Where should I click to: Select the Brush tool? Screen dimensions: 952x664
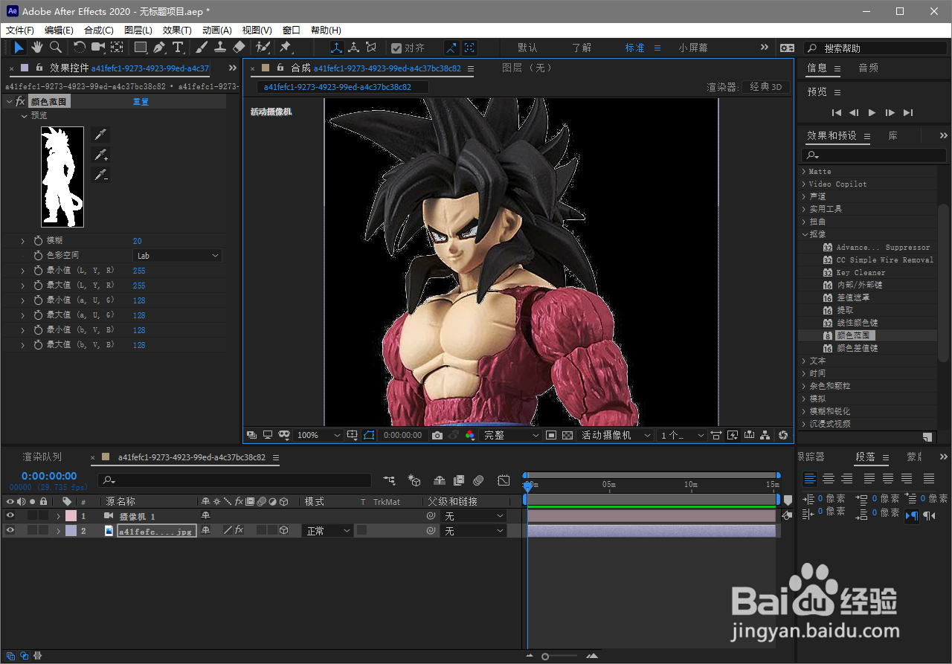tap(202, 48)
